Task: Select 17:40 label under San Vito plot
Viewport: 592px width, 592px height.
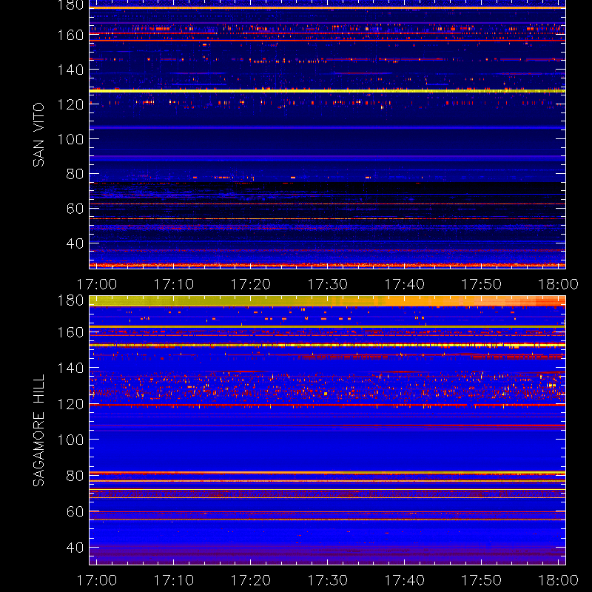Action: (x=404, y=284)
